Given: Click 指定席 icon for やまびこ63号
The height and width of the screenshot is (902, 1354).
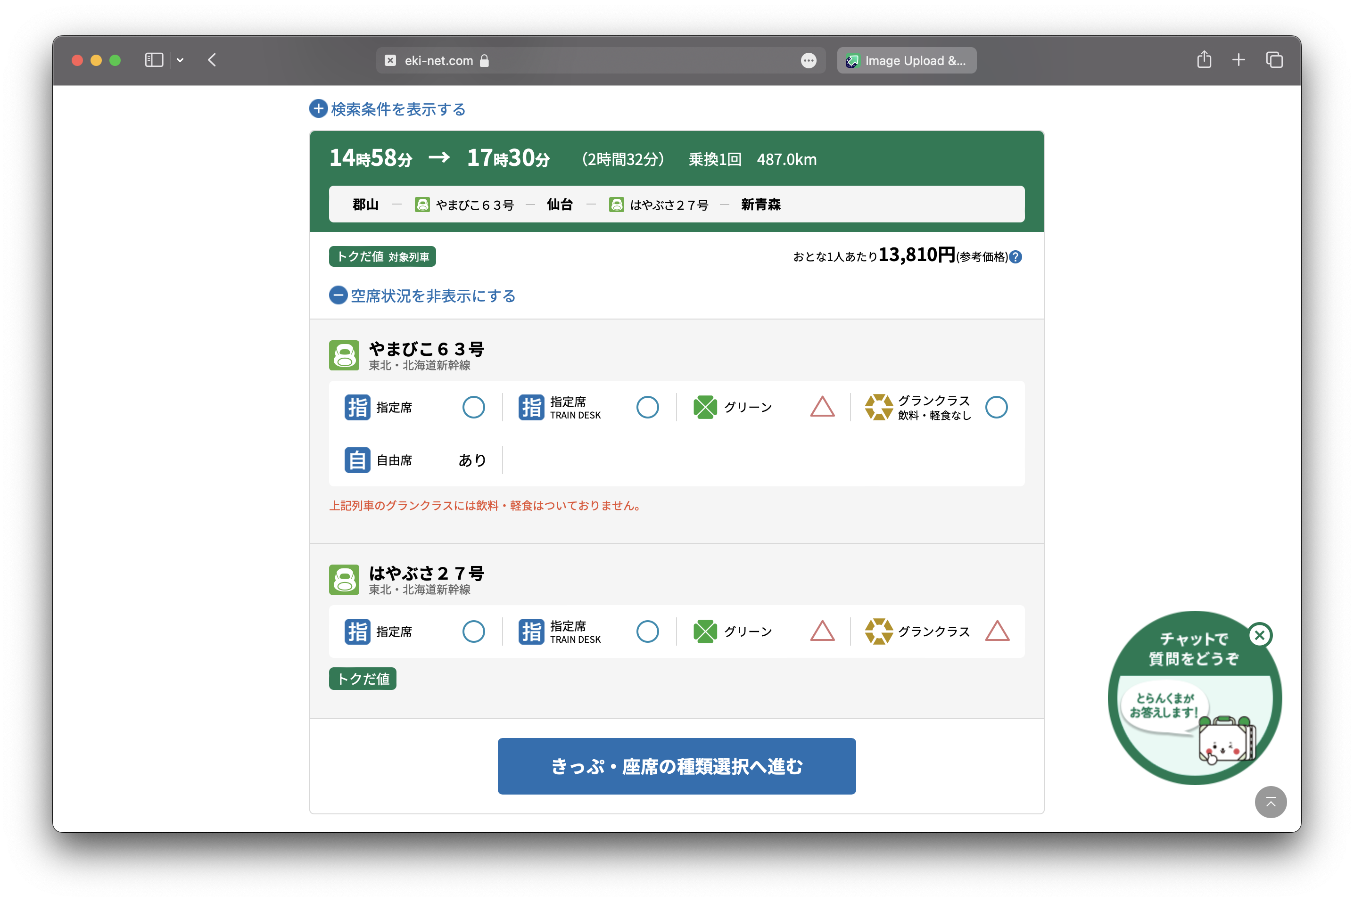Looking at the screenshot, I should (357, 407).
